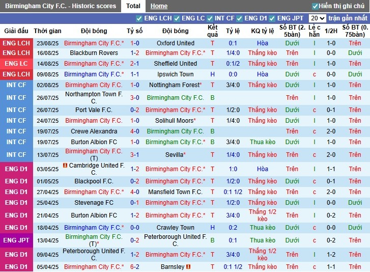Click the 3-1 score versus Sevilla
The width and height of the screenshot is (370, 272).
tap(135, 155)
